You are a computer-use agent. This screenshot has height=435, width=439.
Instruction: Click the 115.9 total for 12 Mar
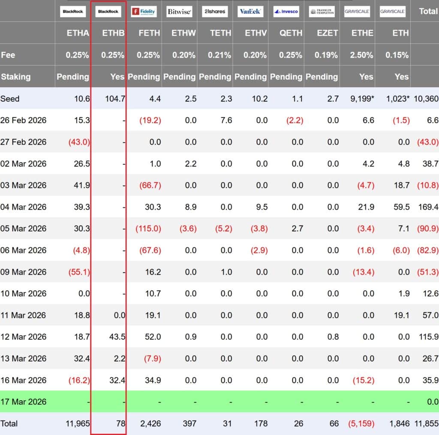tap(428, 337)
